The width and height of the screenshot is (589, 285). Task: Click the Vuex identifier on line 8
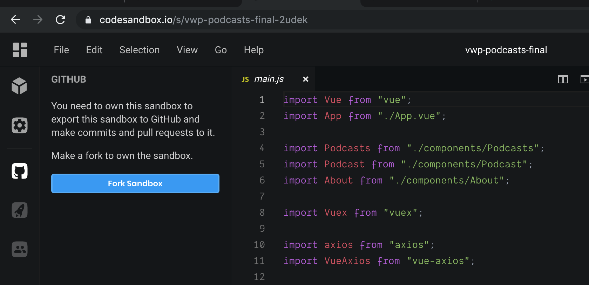[x=336, y=213]
